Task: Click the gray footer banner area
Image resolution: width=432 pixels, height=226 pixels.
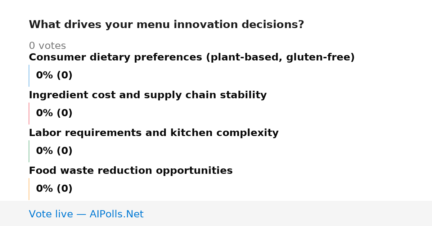Action: [216, 213]
